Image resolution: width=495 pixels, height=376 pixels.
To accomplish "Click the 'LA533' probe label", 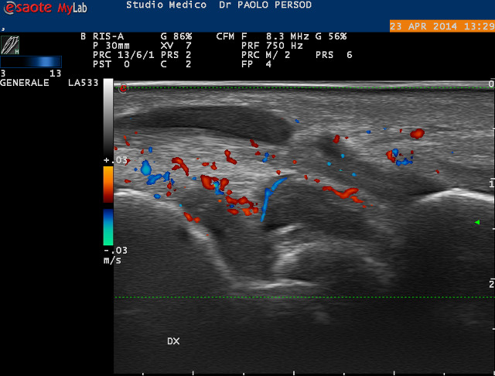I will (84, 83).
